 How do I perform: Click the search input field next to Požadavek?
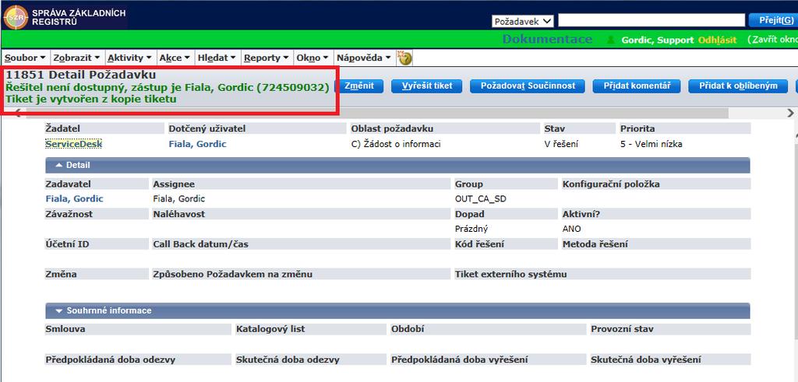point(651,20)
